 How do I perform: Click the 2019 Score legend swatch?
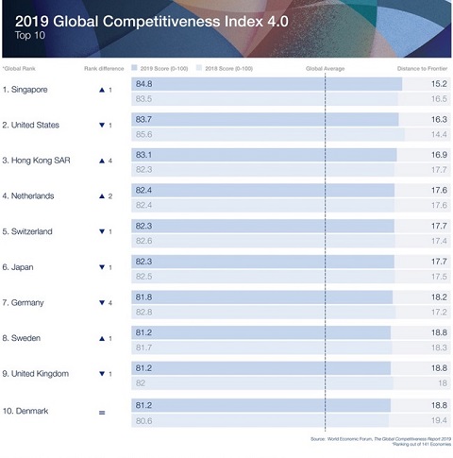pos(134,68)
